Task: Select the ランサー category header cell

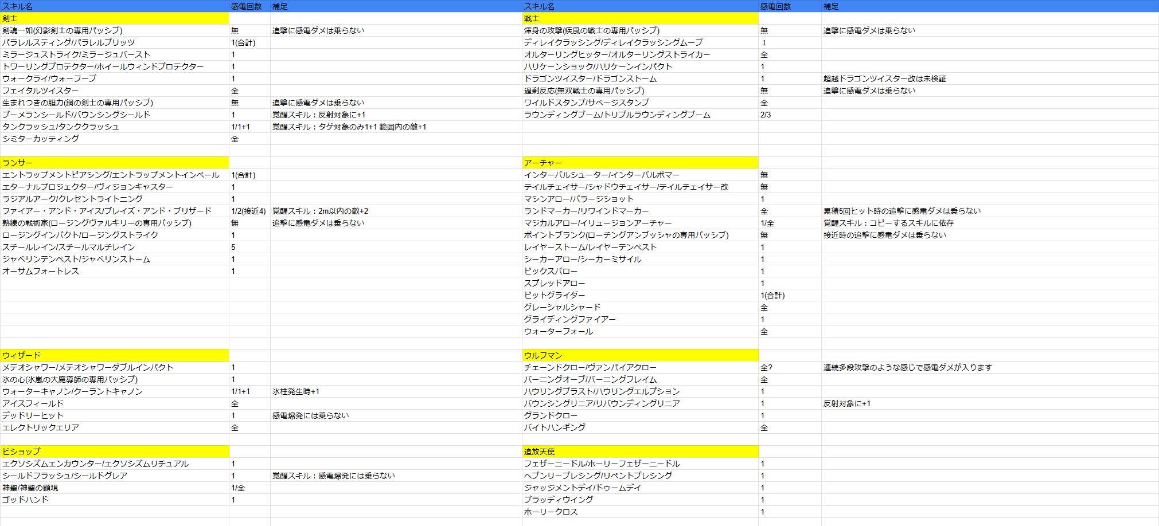Action: point(115,163)
